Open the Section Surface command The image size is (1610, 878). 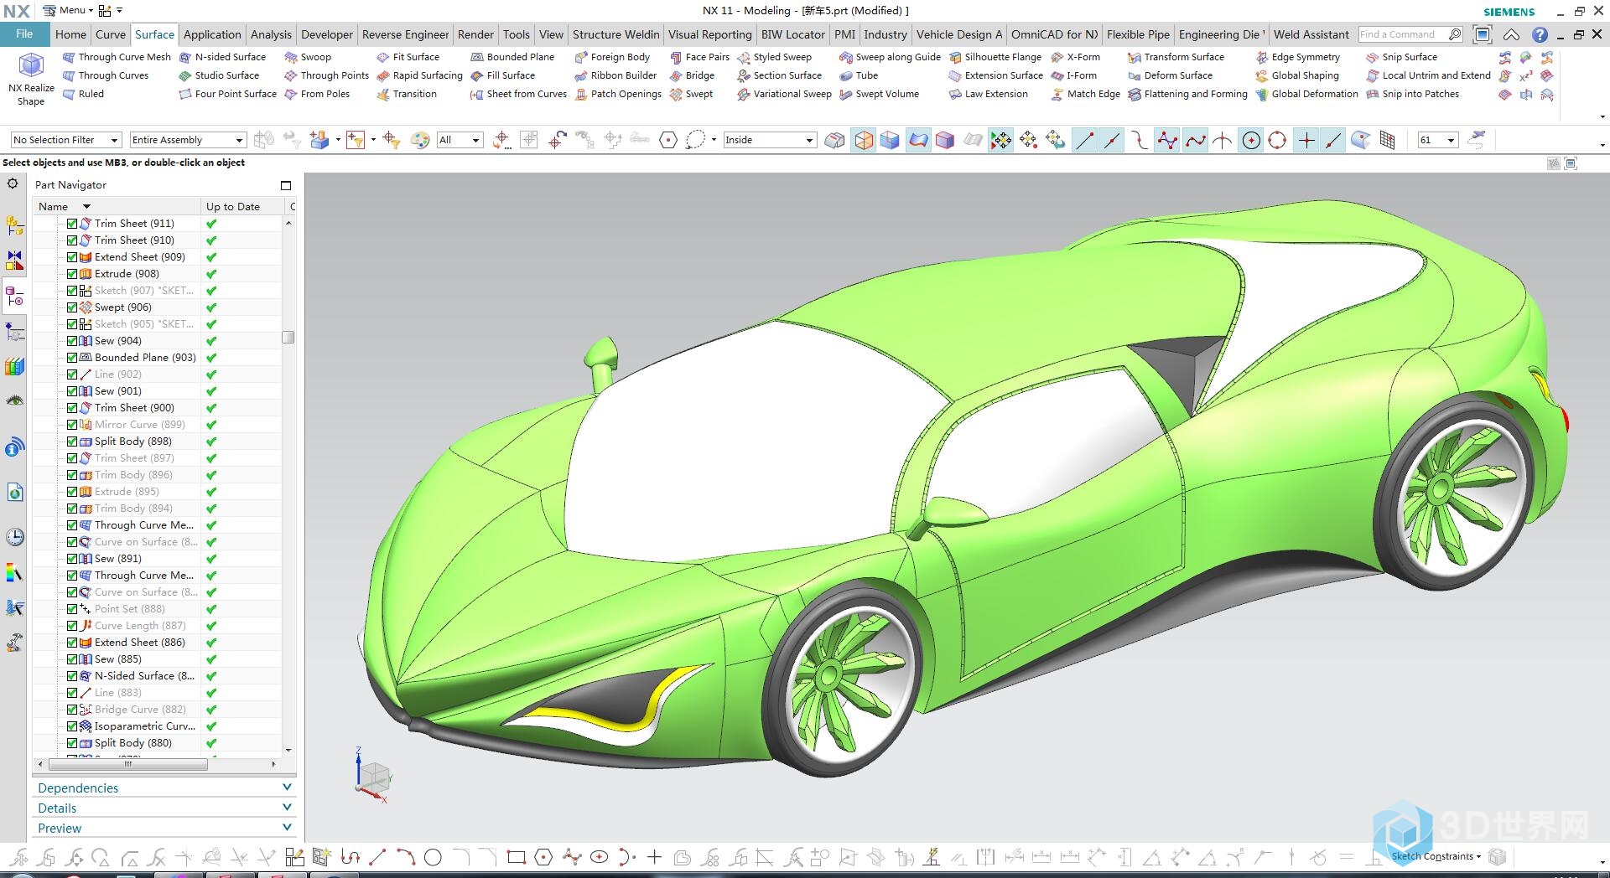tap(779, 75)
